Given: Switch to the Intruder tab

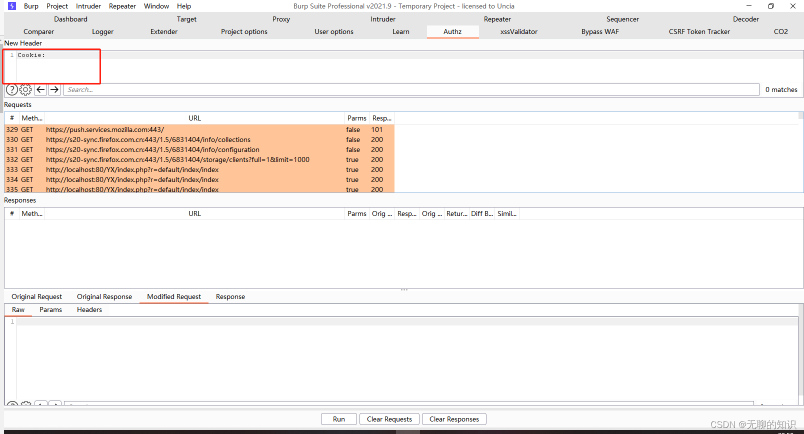Looking at the screenshot, I should pos(383,19).
